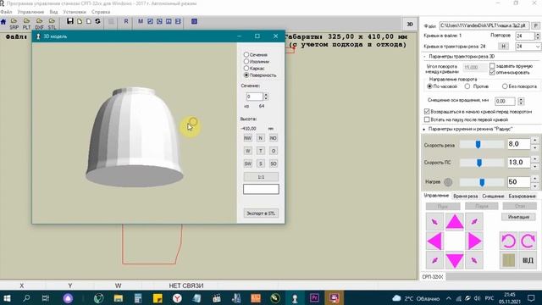Screen dimensions: 542x305
Task: Click the P button beside the file path
Action: 536,25
